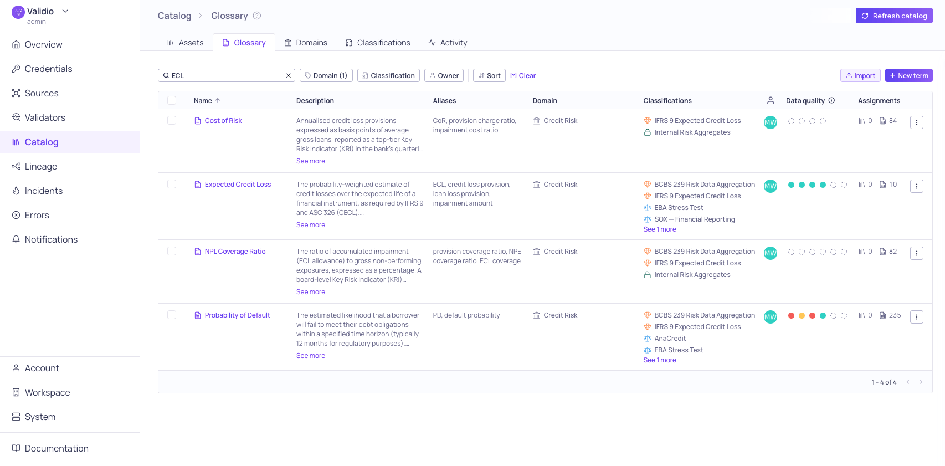The image size is (945, 466).
Task: Click the Data quality dots for Expected Credit Loss
Action: pyautogui.click(x=818, y=185)
